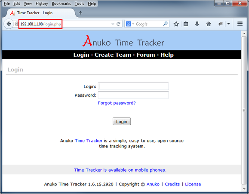The width and height of the screenshot is (249, 194).
Task: Open Time Tracker is available on mobile phones link
Action: [x=120, y=170]
